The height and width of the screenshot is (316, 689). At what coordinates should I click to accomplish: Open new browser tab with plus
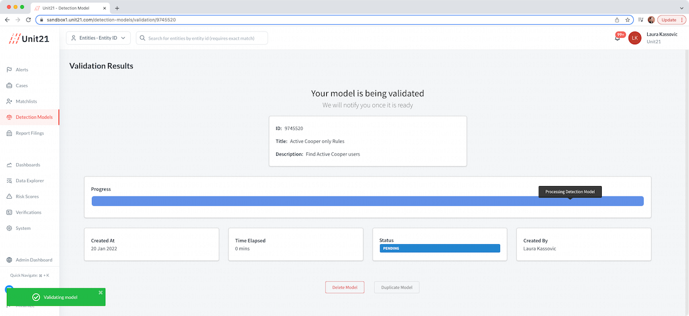[x=117, y=8]
